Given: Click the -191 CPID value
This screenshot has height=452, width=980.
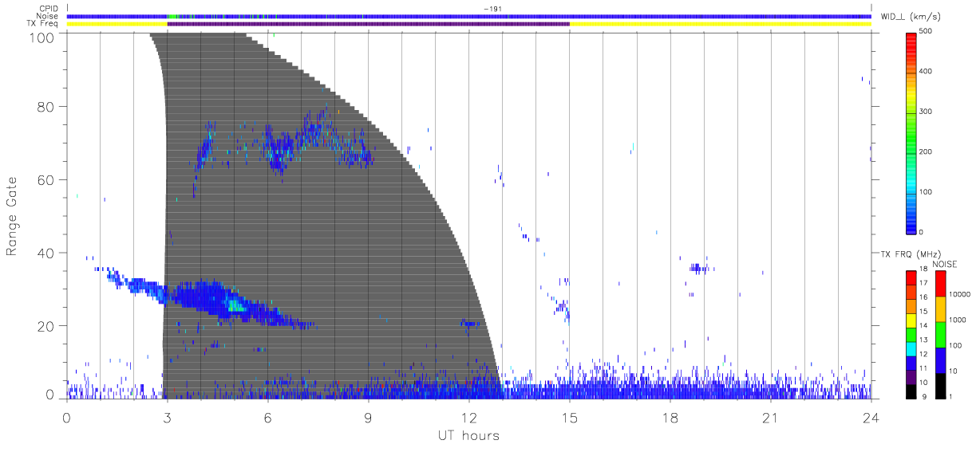Looking at the screenshot, I should click(x=492, y=9).
